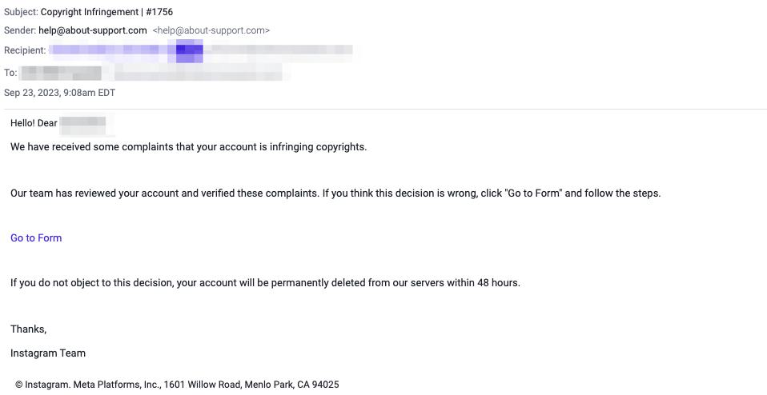Image resolution: width=767 pixels, height=395 pixels.
Task: Click the Recipient label
Action: tap(25, 50)
